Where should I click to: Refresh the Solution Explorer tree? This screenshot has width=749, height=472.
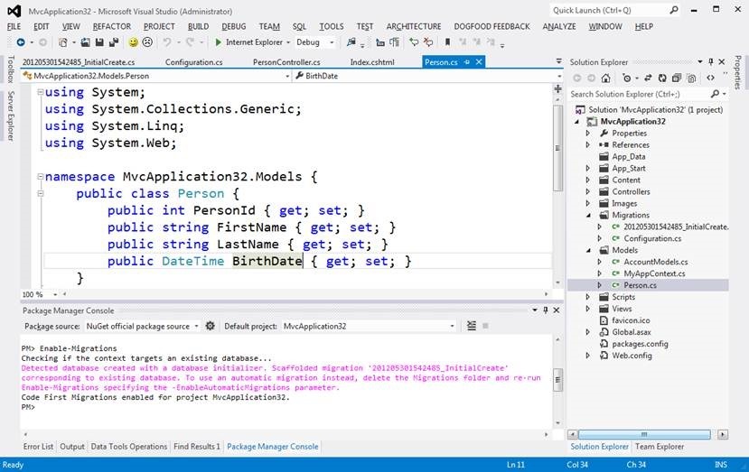[x=662, y=78]
